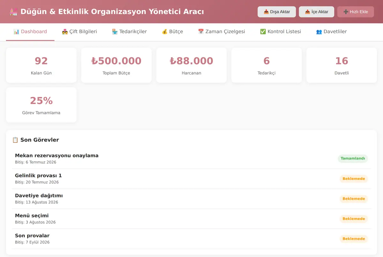Click the 25% Görev Tamamlama stat
Image resolution: width=383 pixels, height=257 pixels.
tap(41, 105)
